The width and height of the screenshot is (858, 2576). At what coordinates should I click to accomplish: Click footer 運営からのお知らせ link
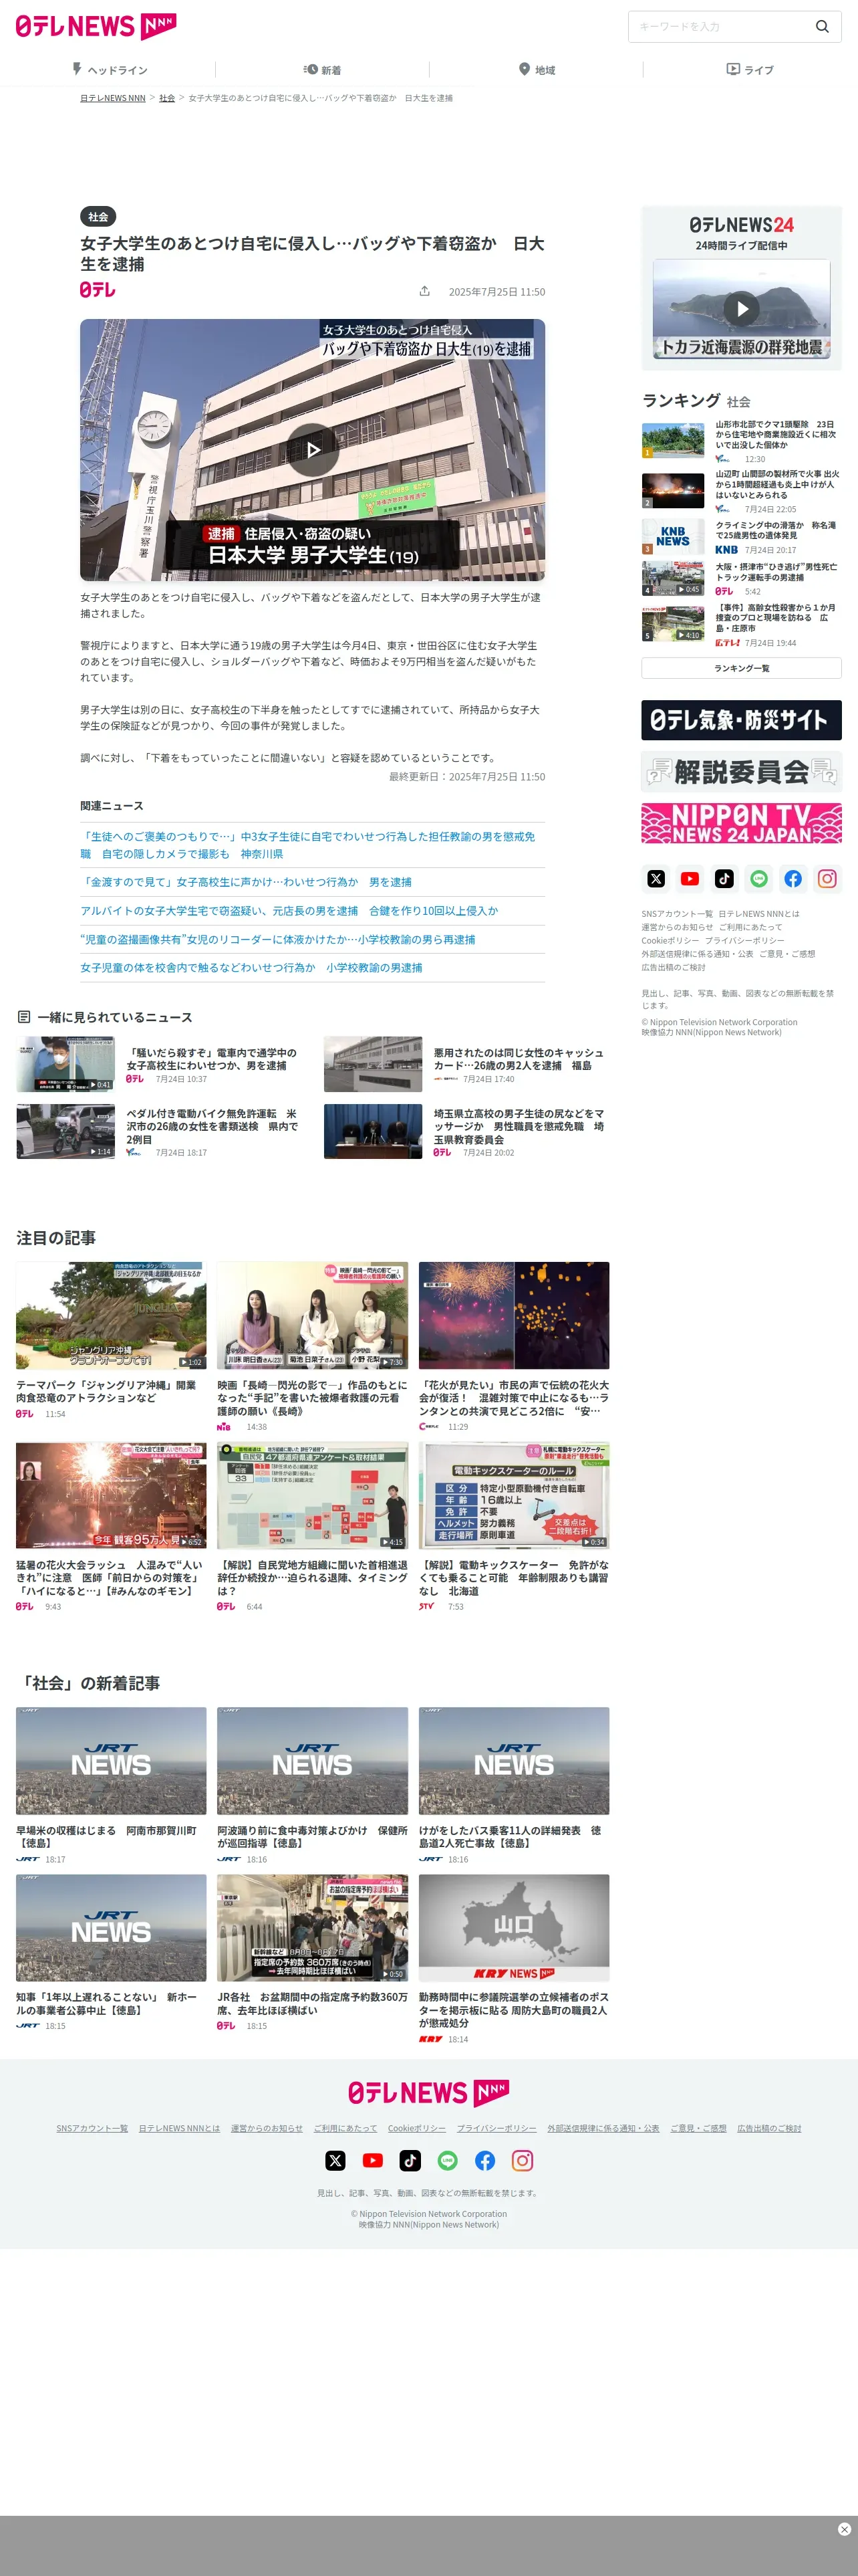267,2128
